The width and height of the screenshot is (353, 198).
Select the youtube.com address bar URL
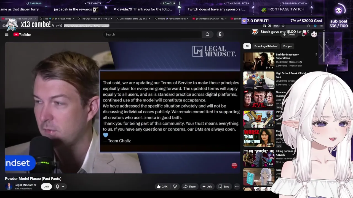pyautogui.click(x=87, y=26)
